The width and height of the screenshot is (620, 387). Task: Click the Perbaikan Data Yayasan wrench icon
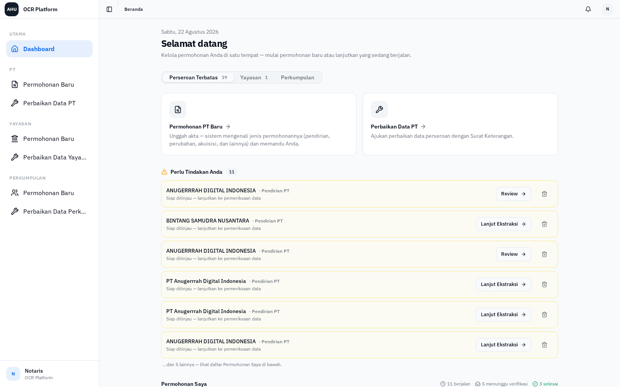click(x=15, y=157)
